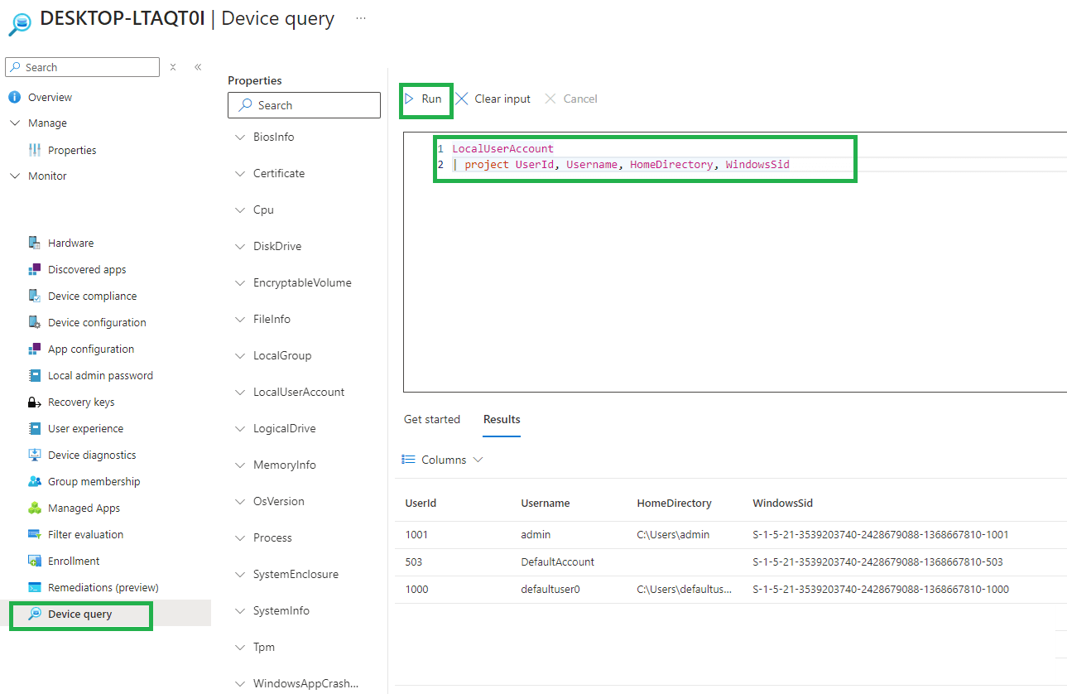Collapse the sidebar using double chevron icon

point(198,67)
